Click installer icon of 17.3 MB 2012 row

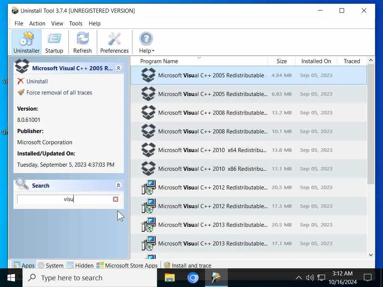[x=148, y=206]
